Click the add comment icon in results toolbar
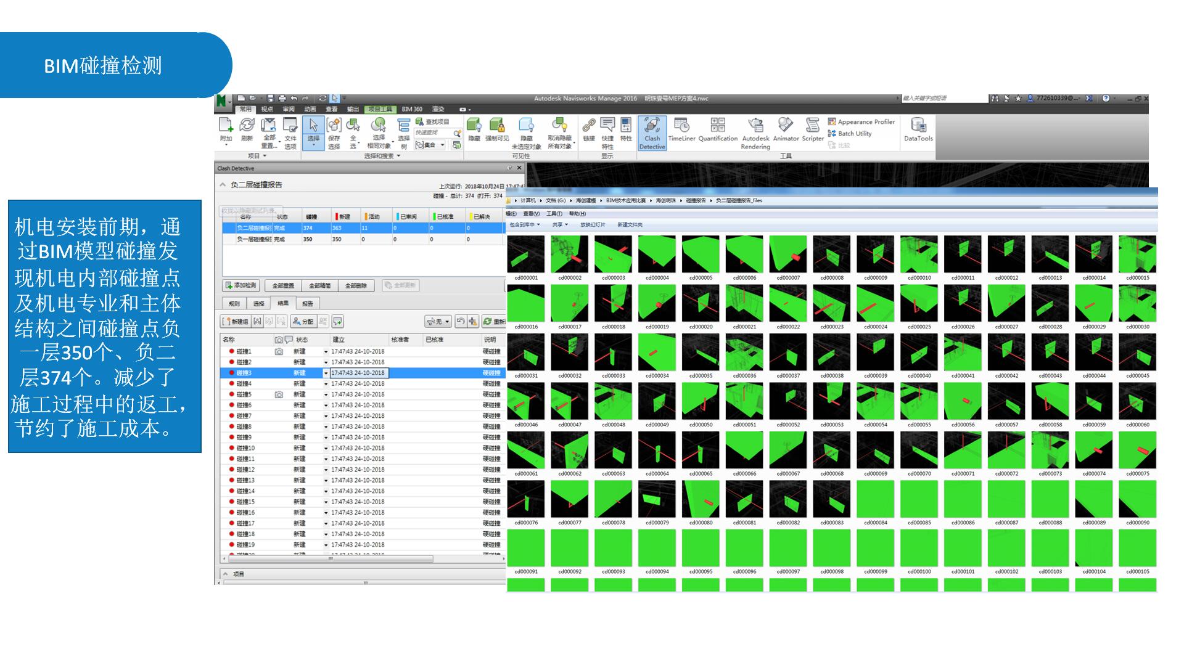 [337, 321]
